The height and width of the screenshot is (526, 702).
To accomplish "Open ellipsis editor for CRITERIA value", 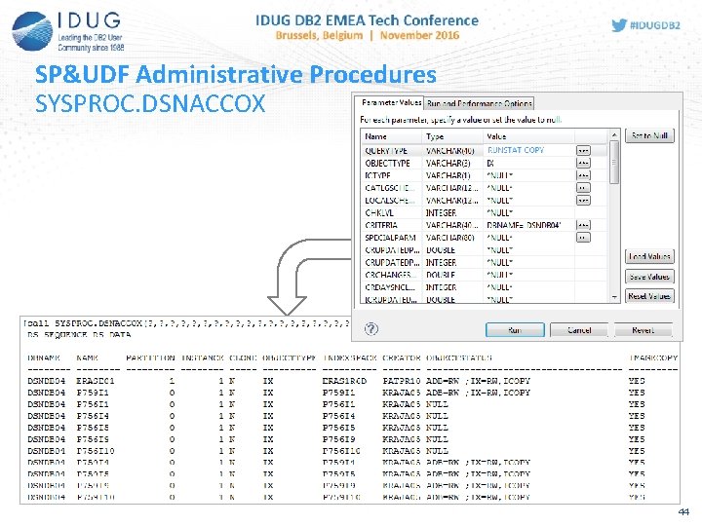I will point(583,225).
